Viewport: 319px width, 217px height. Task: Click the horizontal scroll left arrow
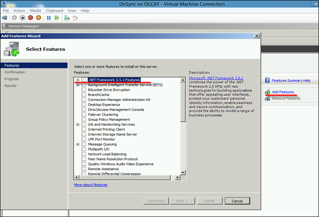point(76,178)
